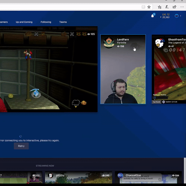Click the glitchy channel avatar
Image resolution: width=186 pixels, height=186 pixels.
[51, 175]
